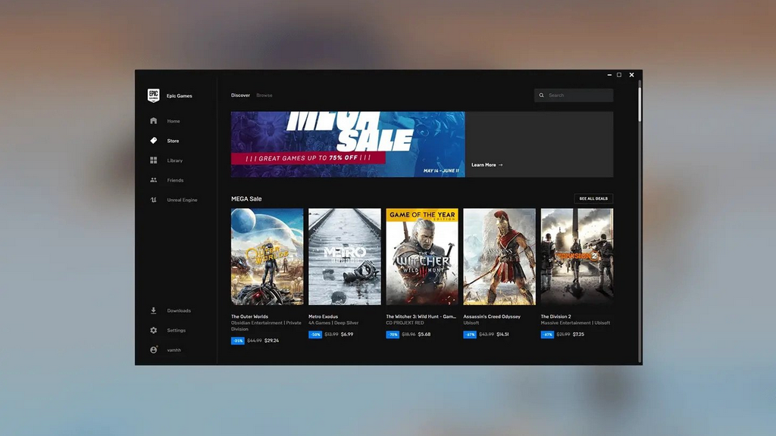This screenshot has width=776, height=436.
Task: Click 4A Games | Deep Silver text
Action: [x=333, y=322]
